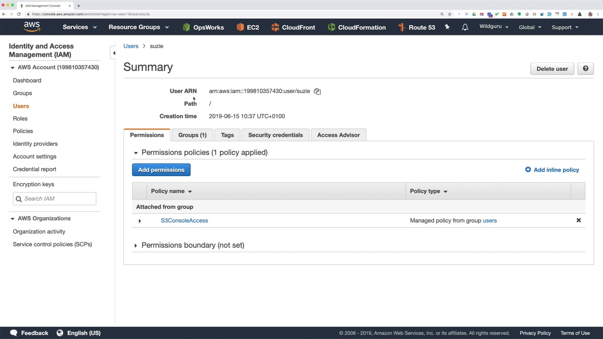
Task: Open the Resource Groups dropdown
Action: pos(139,27)
